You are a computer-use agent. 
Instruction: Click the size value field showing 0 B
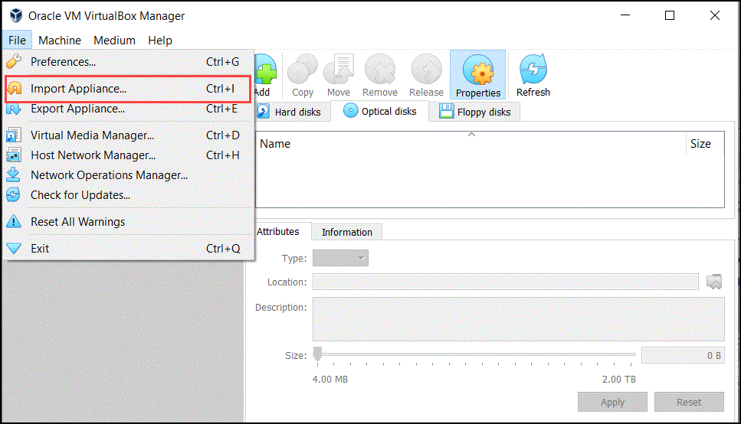683,355
